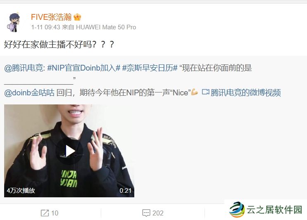307x220 pixels.
Task: Open hashtag #奈斯早安日历#
Action: 150,68
